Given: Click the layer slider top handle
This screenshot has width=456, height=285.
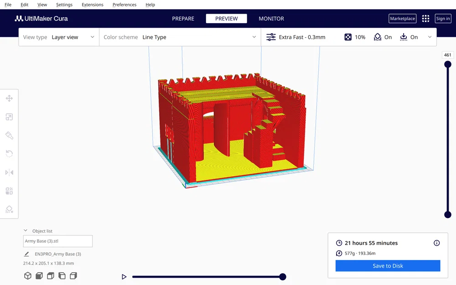Looking at the screenshot, I should tap(448, 64).
